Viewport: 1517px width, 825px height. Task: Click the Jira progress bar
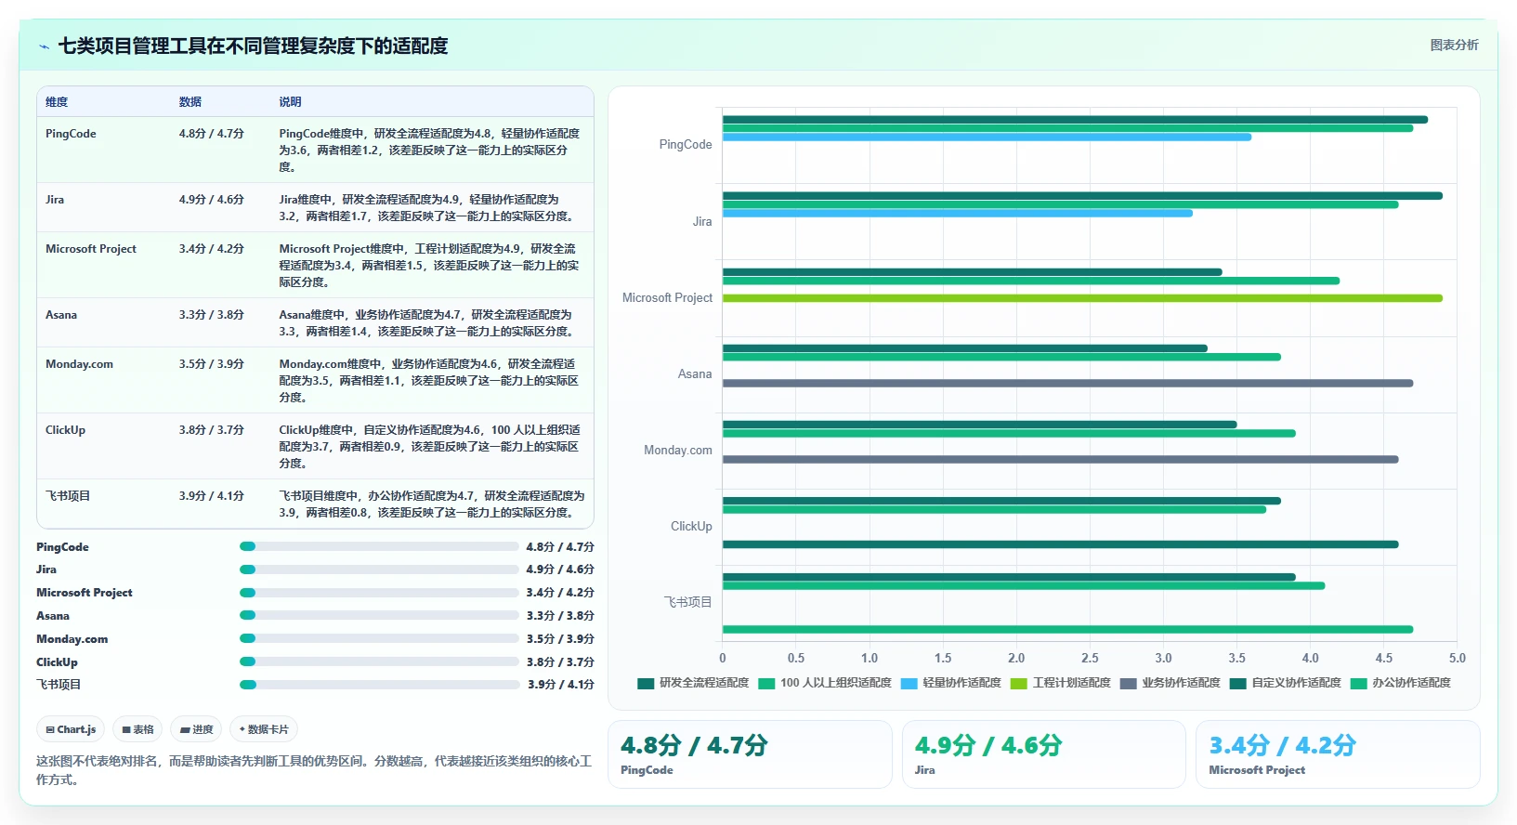click(x=379, y=570)
